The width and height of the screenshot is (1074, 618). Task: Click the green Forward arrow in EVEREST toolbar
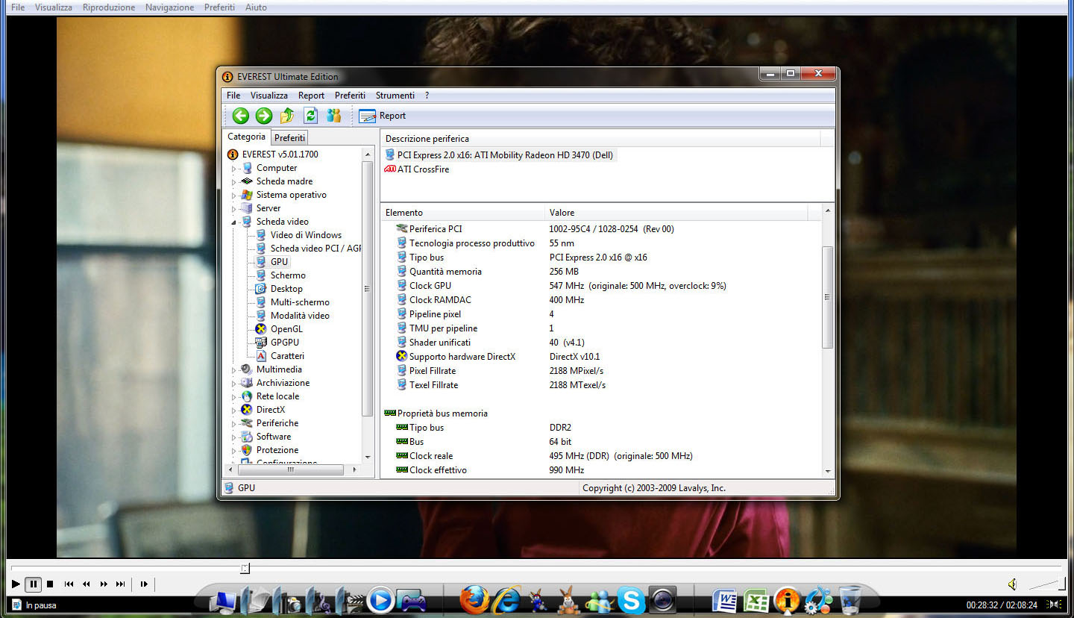264,116
